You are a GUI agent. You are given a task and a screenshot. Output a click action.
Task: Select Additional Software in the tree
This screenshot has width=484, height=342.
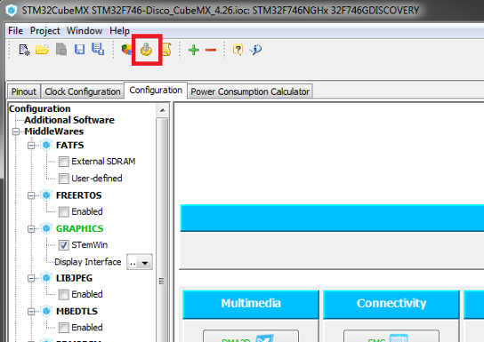69,120
